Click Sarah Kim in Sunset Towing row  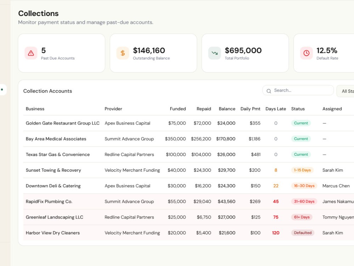[x=332, y=170]
